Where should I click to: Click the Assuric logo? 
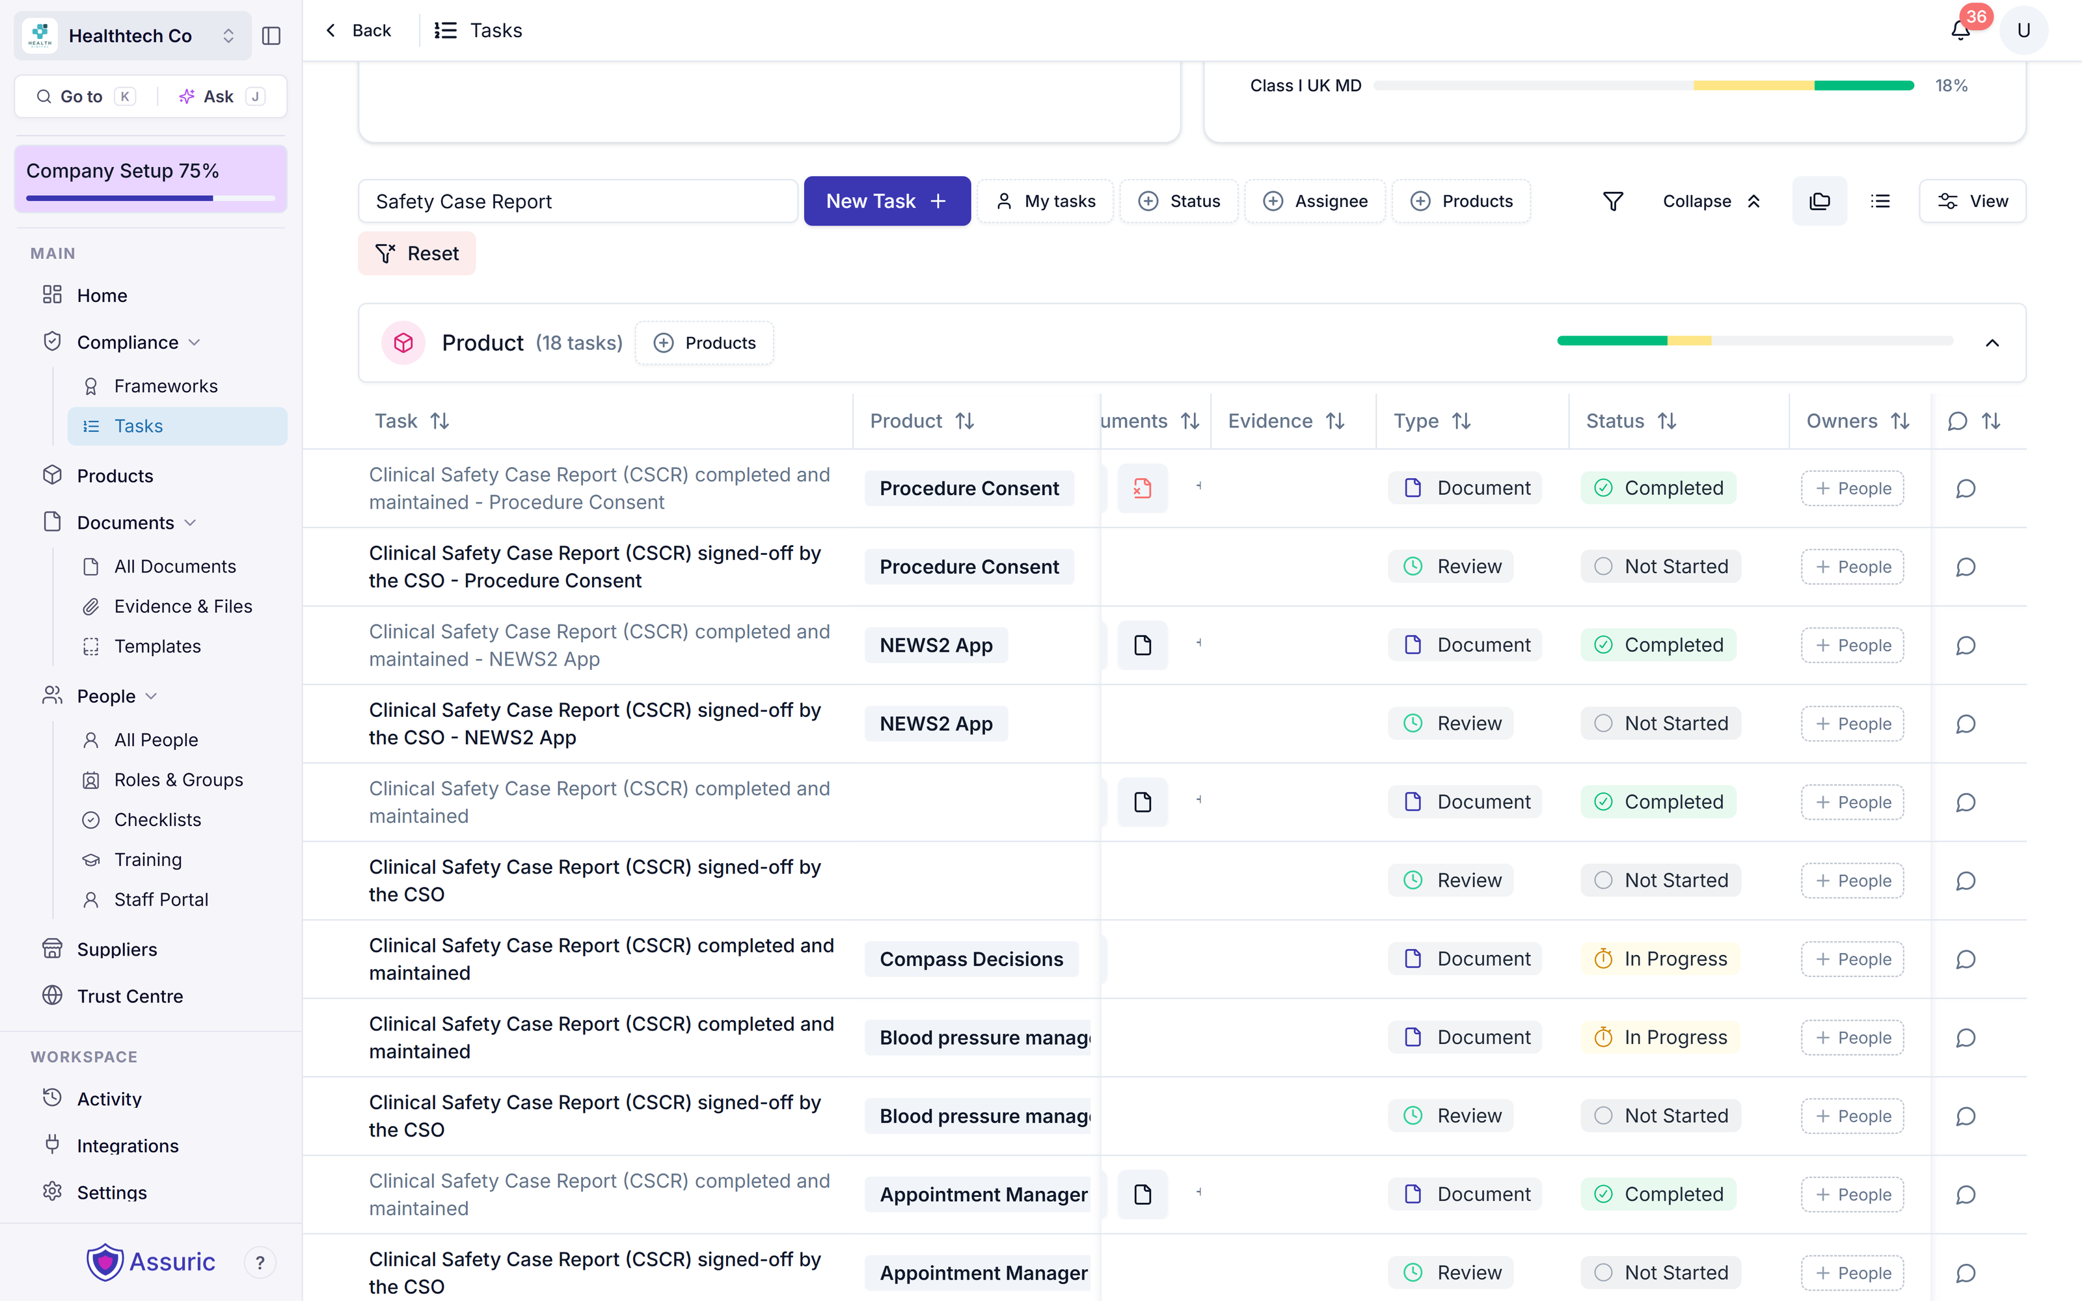(x=150, y=1262)
